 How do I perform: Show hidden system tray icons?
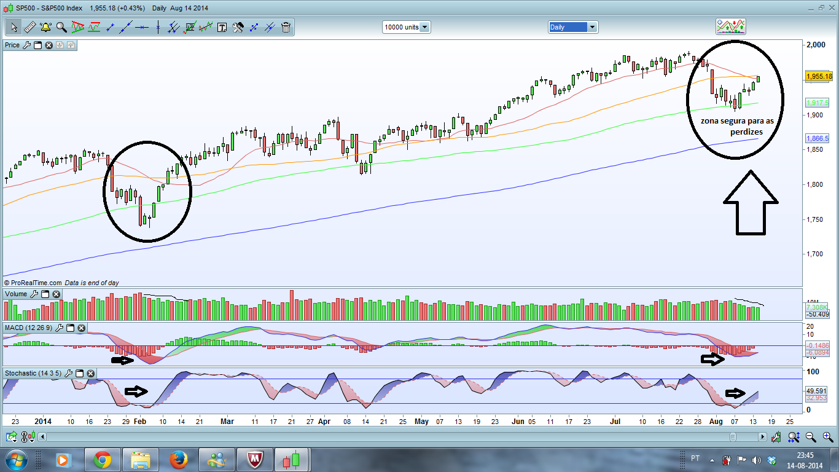tap(712, 460)
